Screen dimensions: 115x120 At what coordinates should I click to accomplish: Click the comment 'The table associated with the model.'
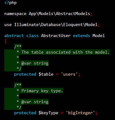pyautogui.click(x=65, y=52)
